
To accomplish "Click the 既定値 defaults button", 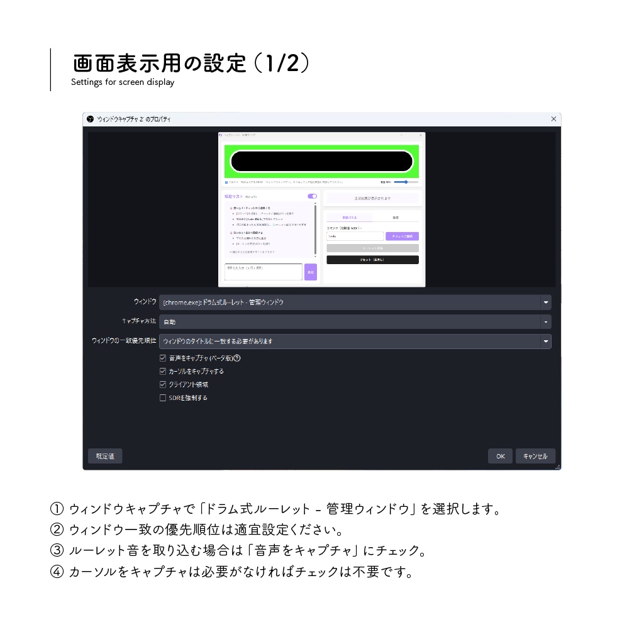I will (x=104, y=456).
